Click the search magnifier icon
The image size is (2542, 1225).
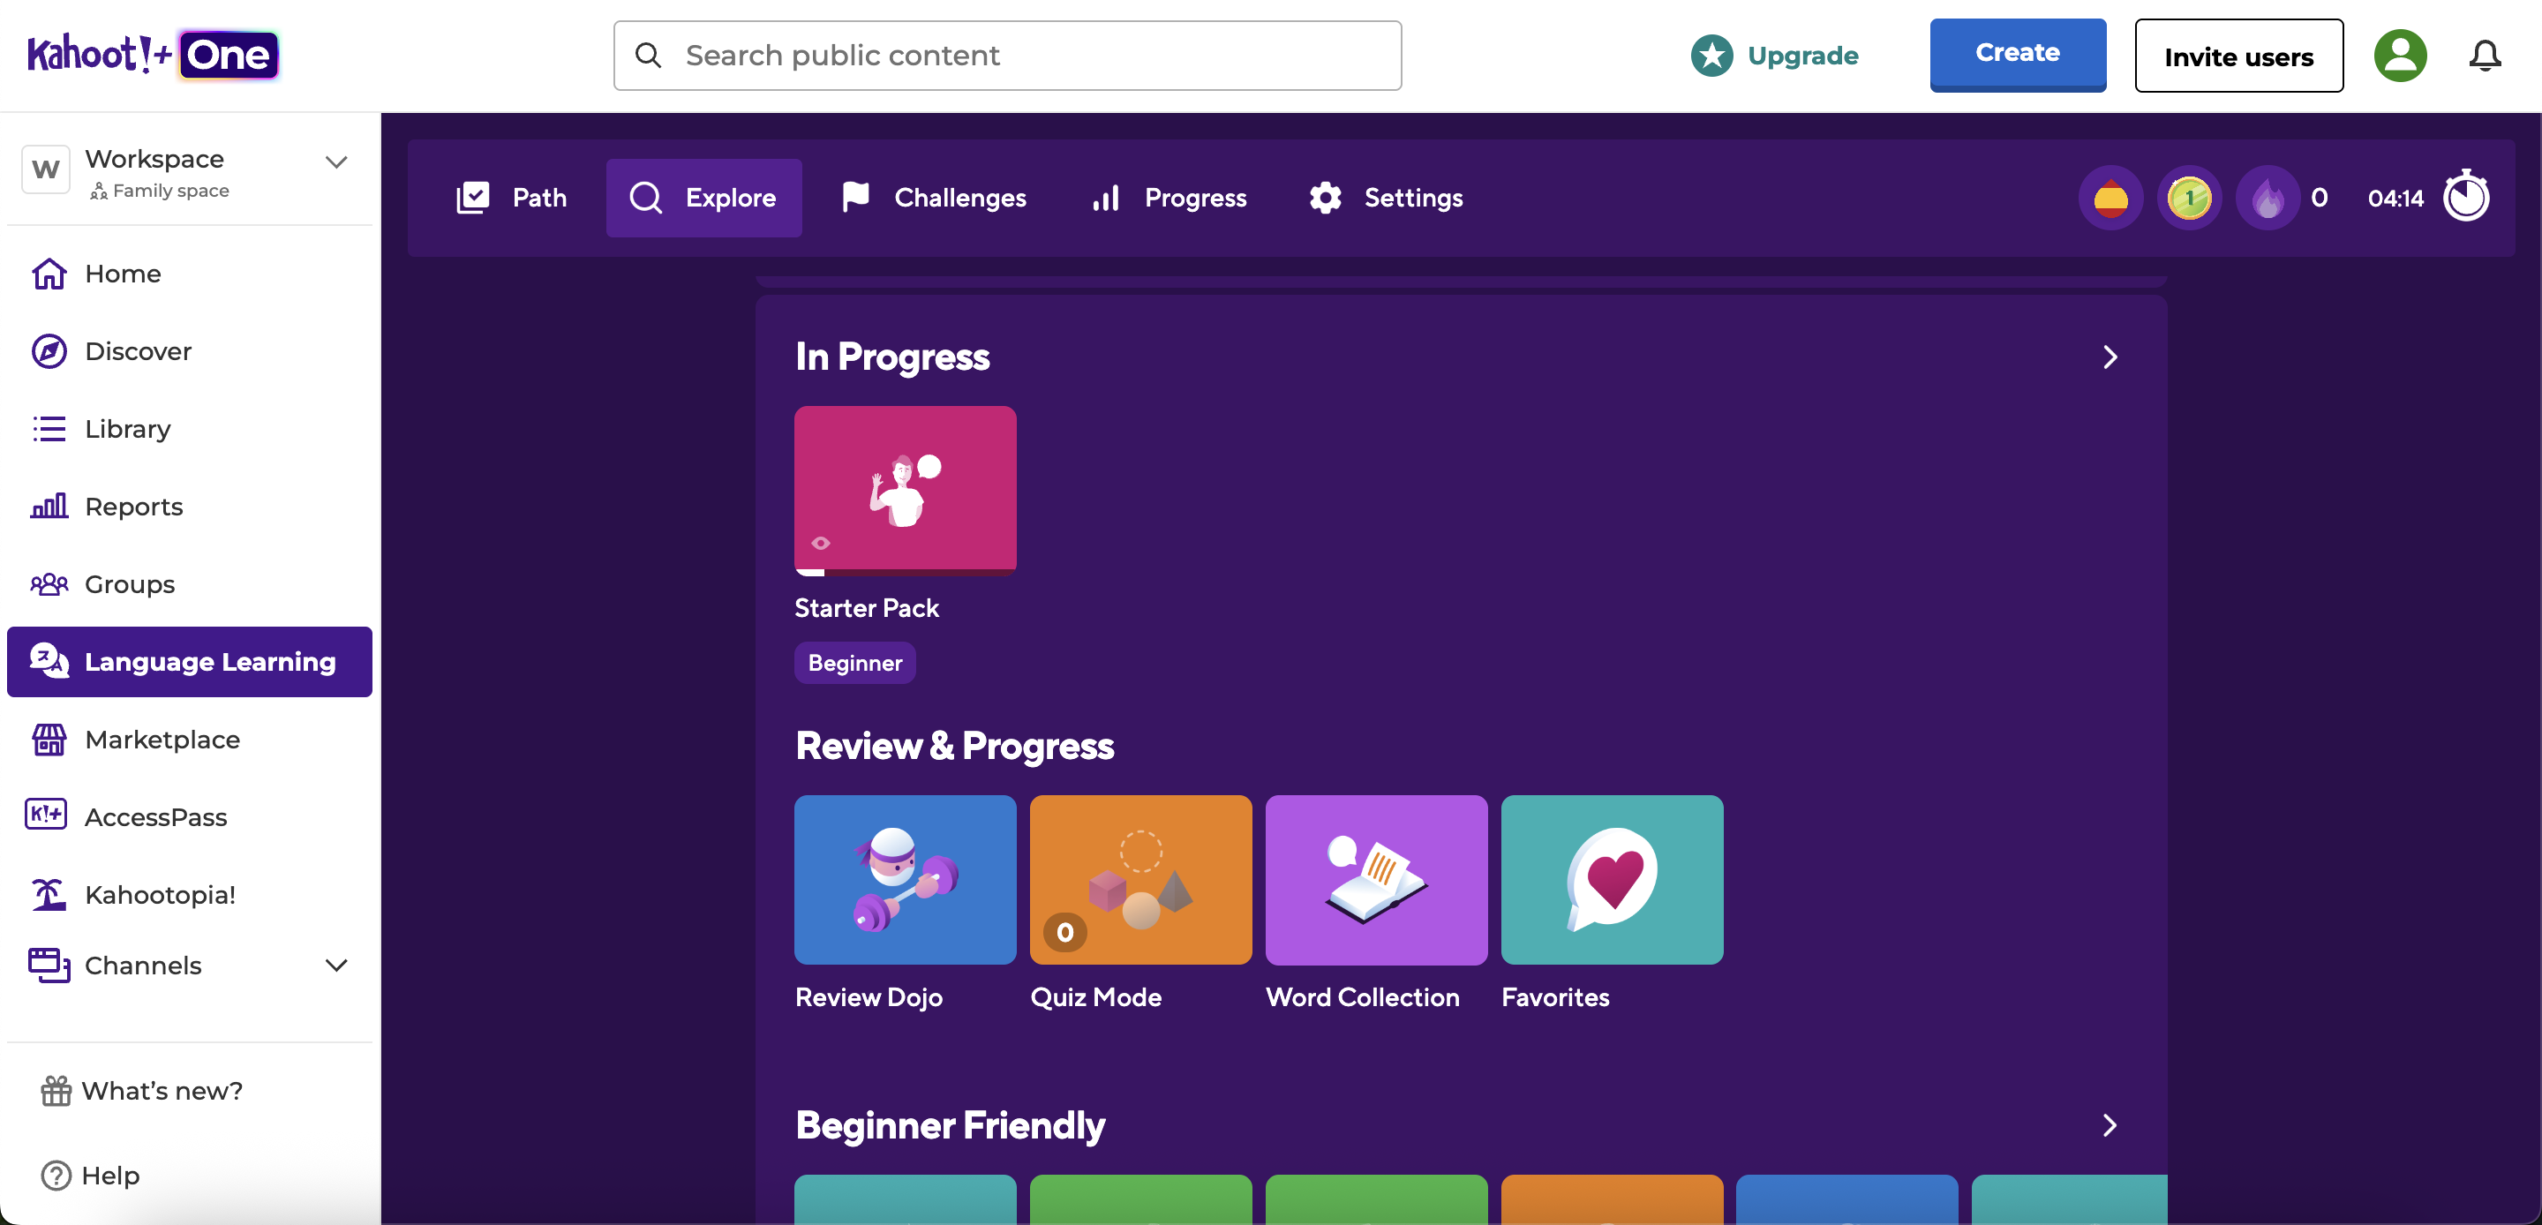click(x=649, y=56)
